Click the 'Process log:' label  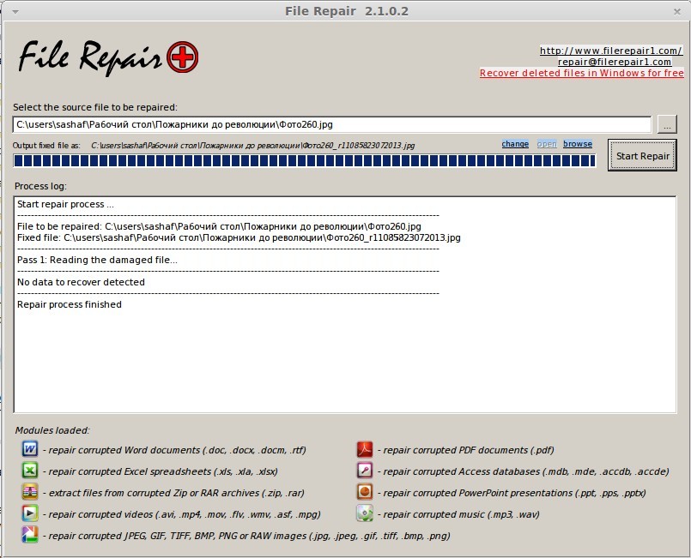click(x=40, y=186)
